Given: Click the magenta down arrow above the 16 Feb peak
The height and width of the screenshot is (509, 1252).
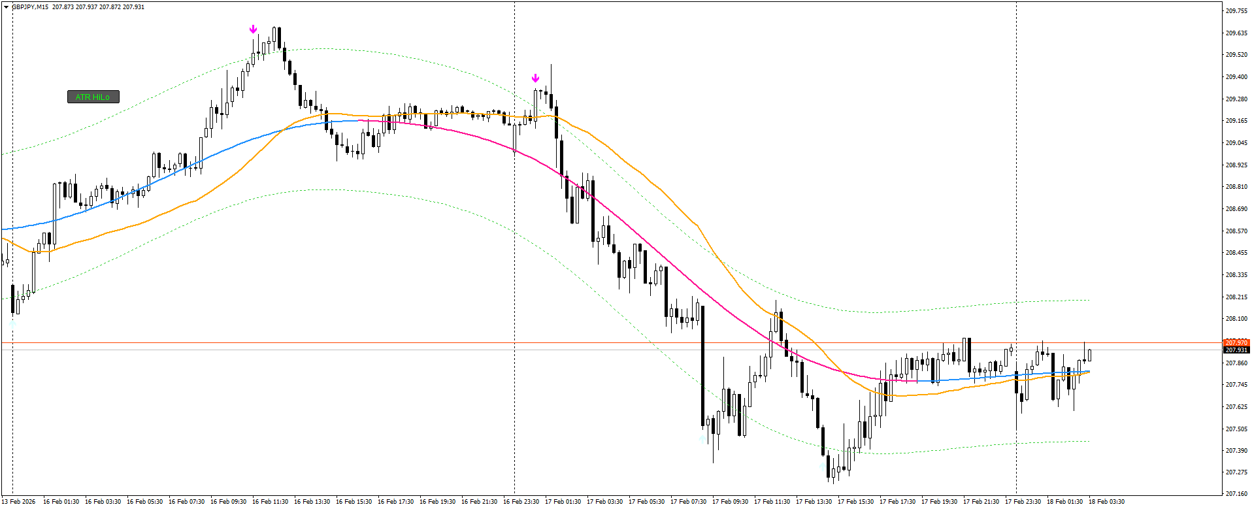Looking at the screenshot, I should click(254, 29).
